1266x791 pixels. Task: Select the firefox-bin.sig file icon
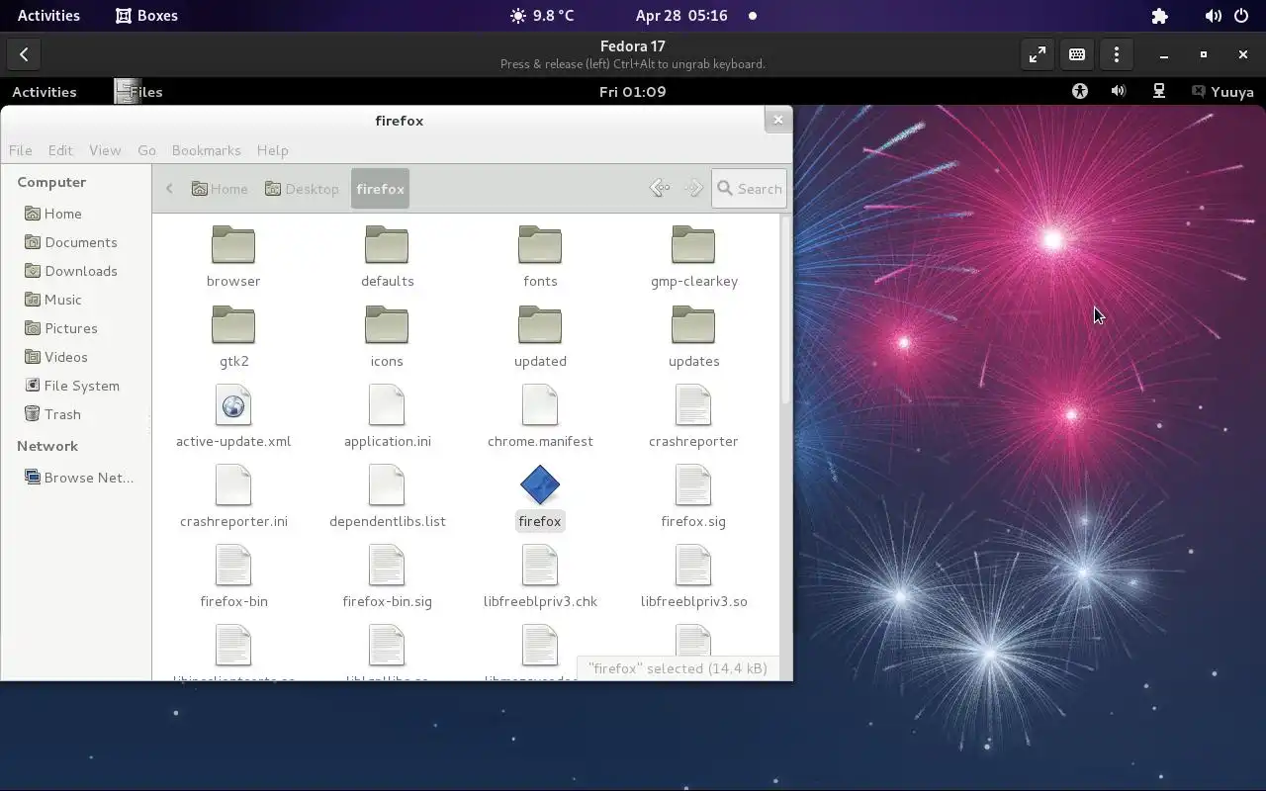tap(387, 566)
